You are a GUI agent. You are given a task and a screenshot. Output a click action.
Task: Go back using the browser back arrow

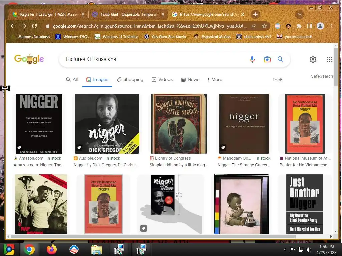(x=13, y=26)
